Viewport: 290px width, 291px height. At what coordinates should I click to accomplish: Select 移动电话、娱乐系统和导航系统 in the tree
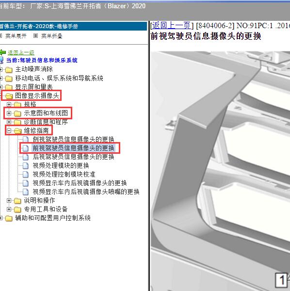(x=59, y=78)
